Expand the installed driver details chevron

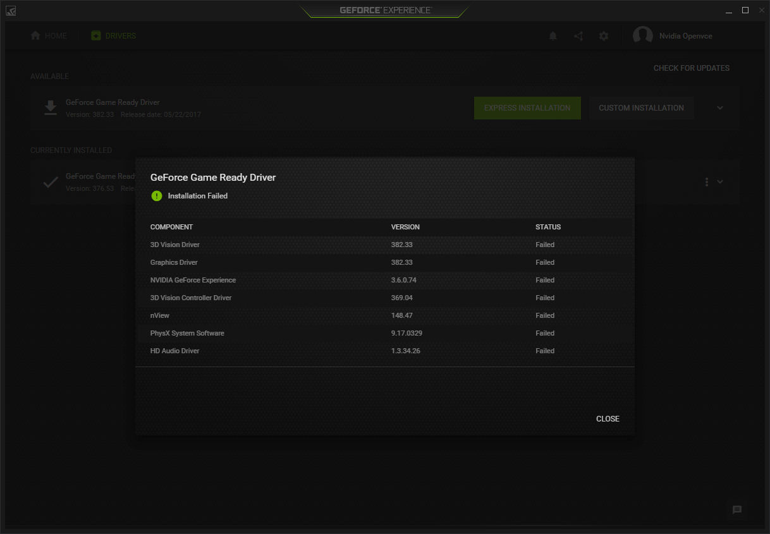click(720, 182)
